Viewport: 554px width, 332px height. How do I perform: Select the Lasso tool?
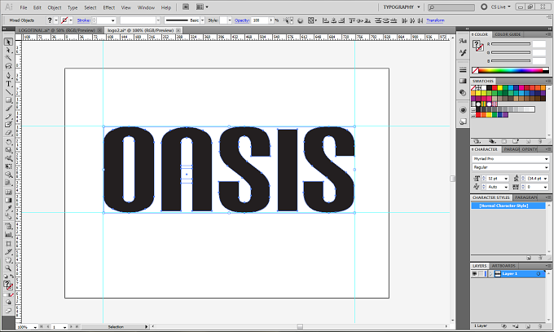click(8, 66)
